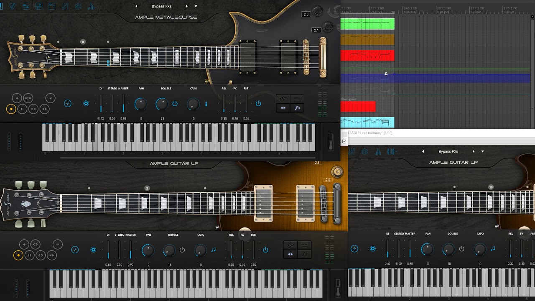
Task: Open the mixer faders tab in Ample Metal Eclipse
Action: pos(65,6)
